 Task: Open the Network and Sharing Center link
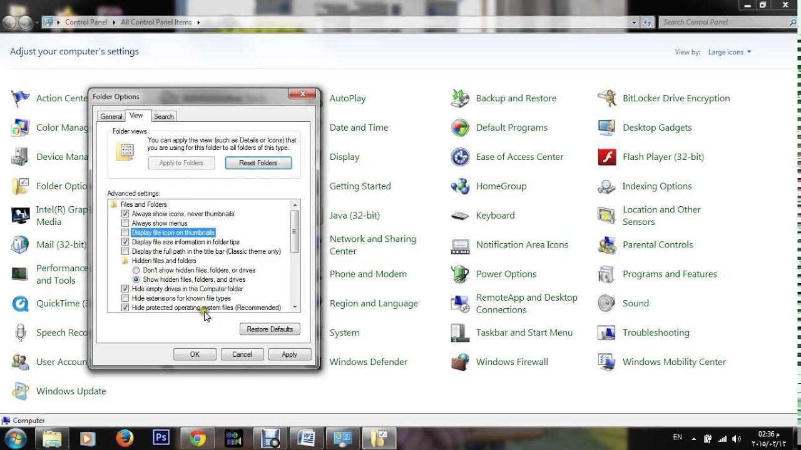[x=373, y=245]
